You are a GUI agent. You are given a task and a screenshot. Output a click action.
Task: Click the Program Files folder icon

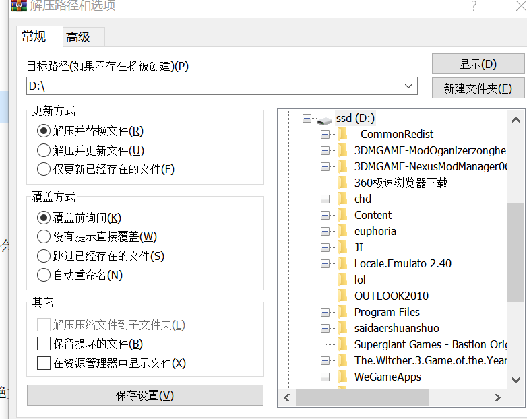click(342, 312)
